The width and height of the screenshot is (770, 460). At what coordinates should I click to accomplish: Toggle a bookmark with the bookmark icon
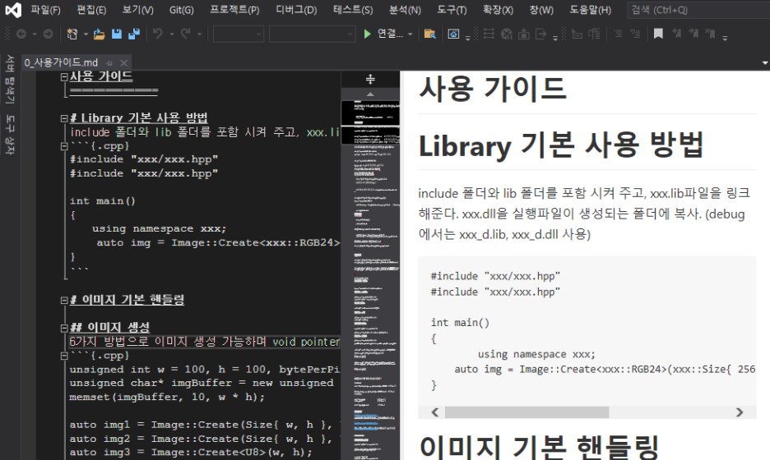658,34
